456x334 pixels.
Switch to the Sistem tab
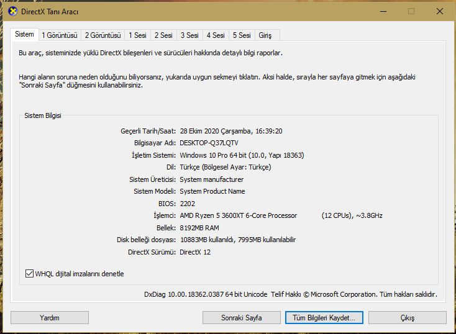pos(24,34)
